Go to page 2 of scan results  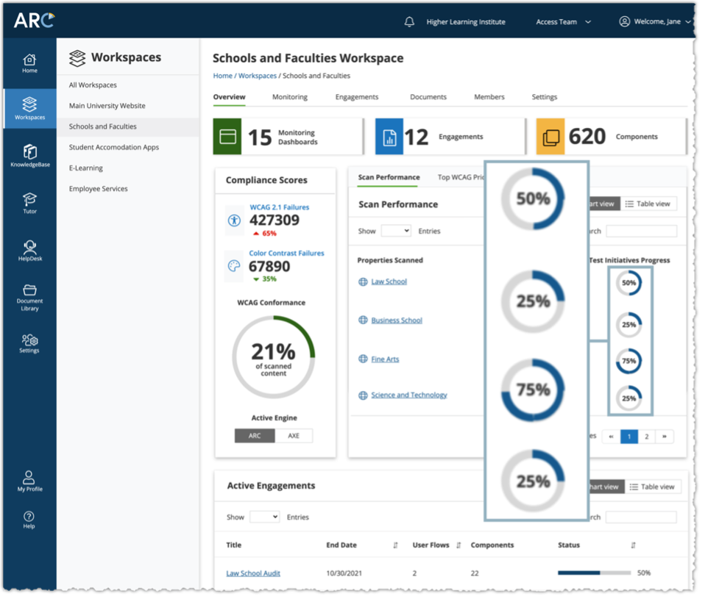646,437
